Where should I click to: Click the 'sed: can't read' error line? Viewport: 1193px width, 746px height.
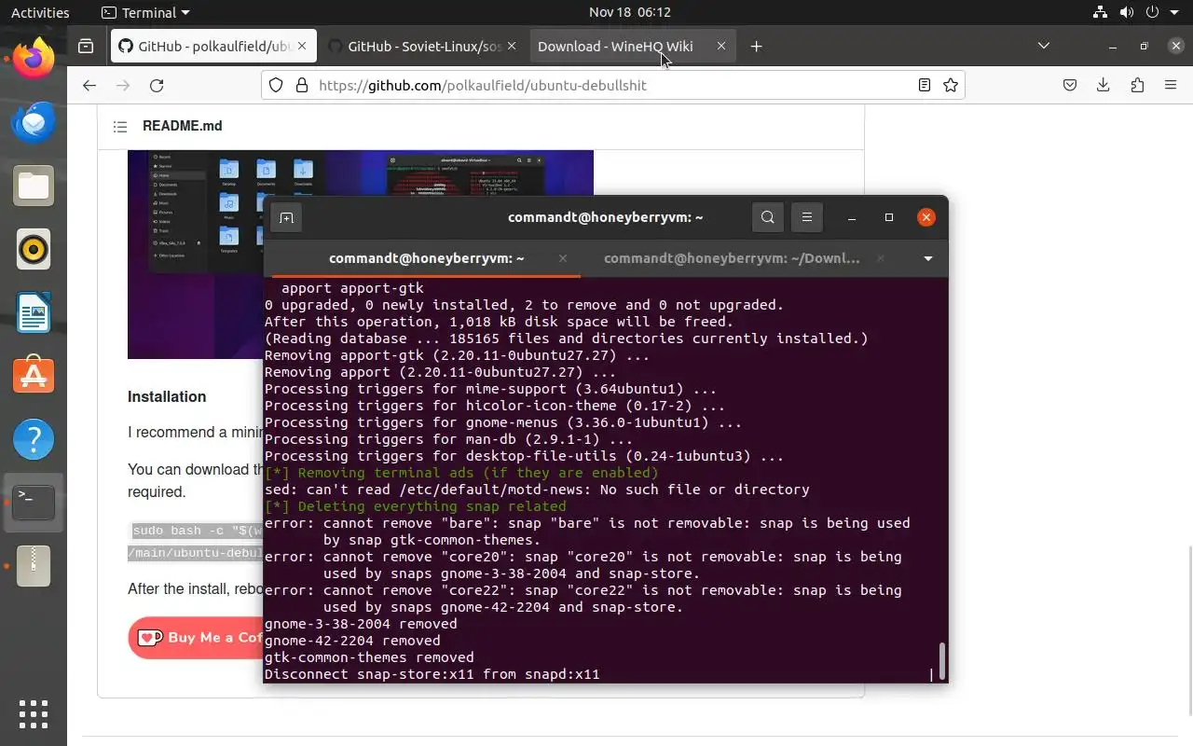[x=537, y=490]
